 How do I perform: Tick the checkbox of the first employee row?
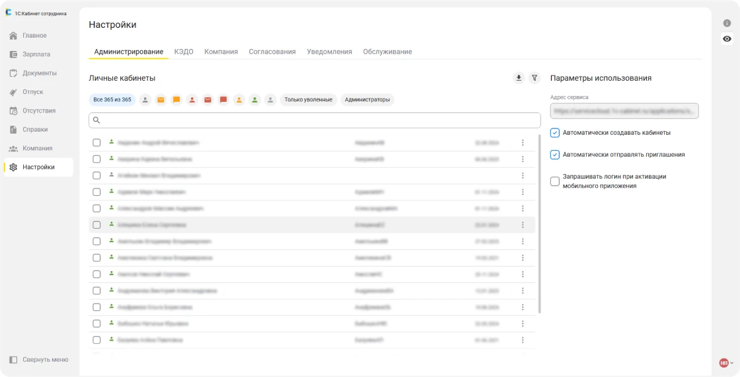click(96, 143)
